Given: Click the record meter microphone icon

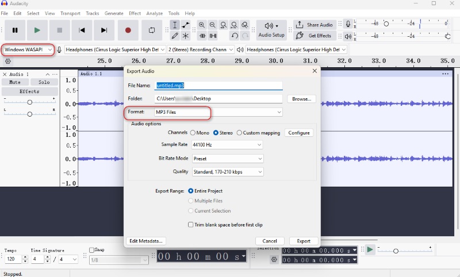Looking at the screenshot, I should [348, 24].
